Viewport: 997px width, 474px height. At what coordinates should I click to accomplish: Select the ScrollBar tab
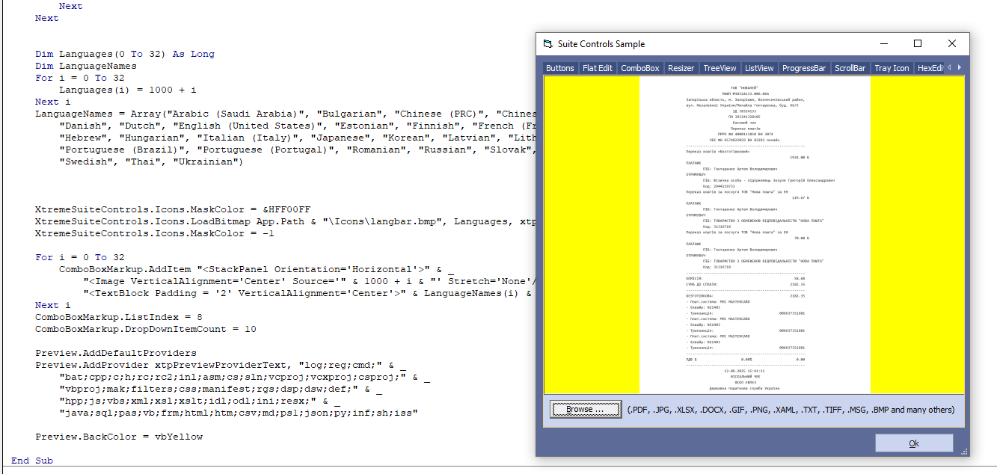[850, 68]
